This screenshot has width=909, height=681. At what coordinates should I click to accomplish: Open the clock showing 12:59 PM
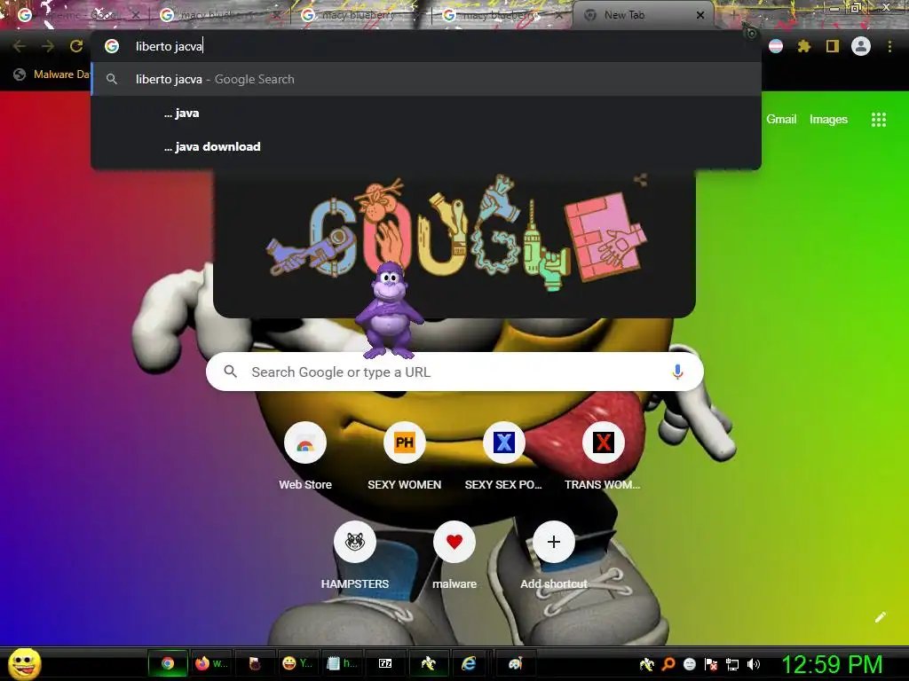[833, 664]
